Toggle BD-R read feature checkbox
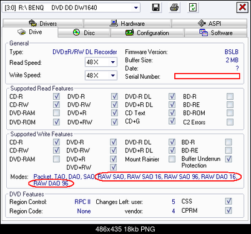This screenshot has width=251, height=234. click(x=230, y=96)
